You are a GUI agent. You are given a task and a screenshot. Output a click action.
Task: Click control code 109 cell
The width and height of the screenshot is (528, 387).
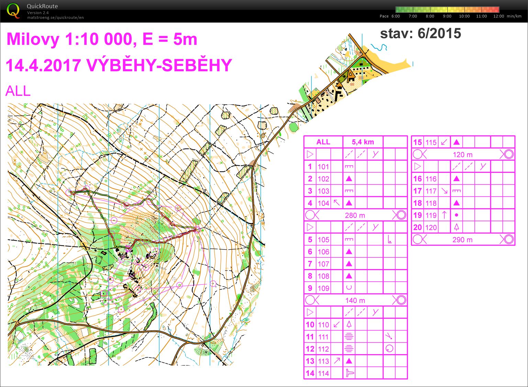(x=323, y=288)
